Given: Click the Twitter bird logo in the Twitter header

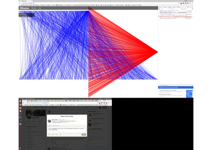Looking at the screenshot, I should (66, 107).
